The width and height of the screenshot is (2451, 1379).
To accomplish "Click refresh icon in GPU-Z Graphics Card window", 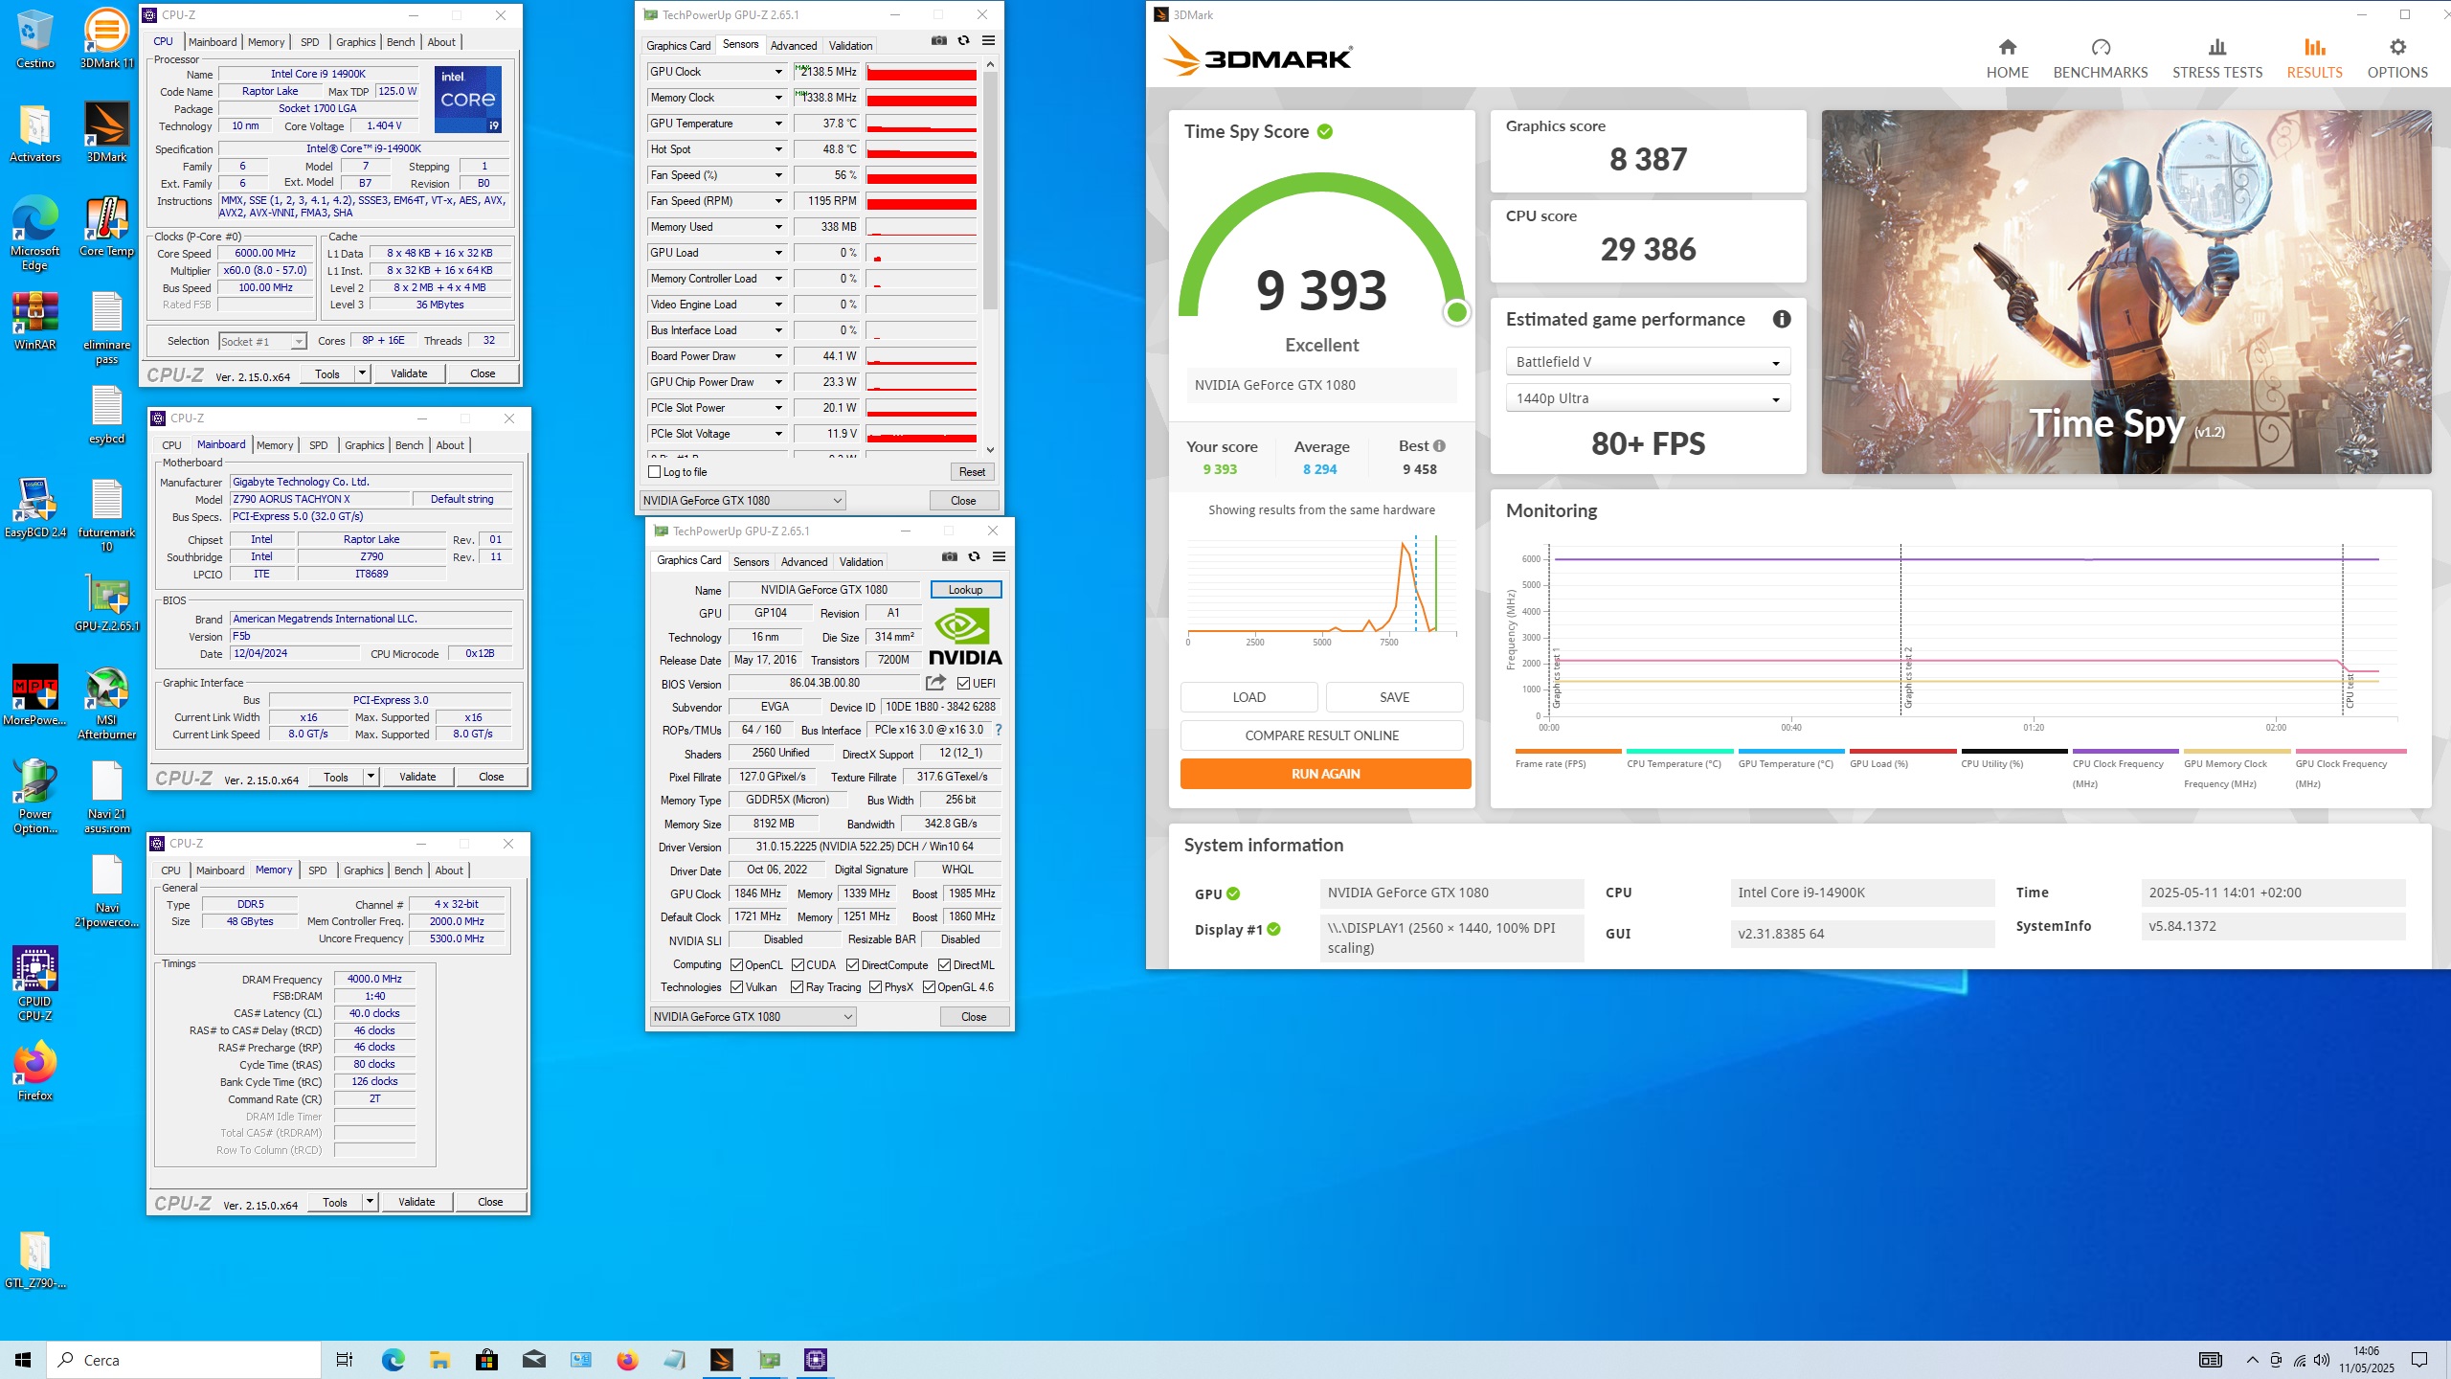I will (x=974, y=557).
